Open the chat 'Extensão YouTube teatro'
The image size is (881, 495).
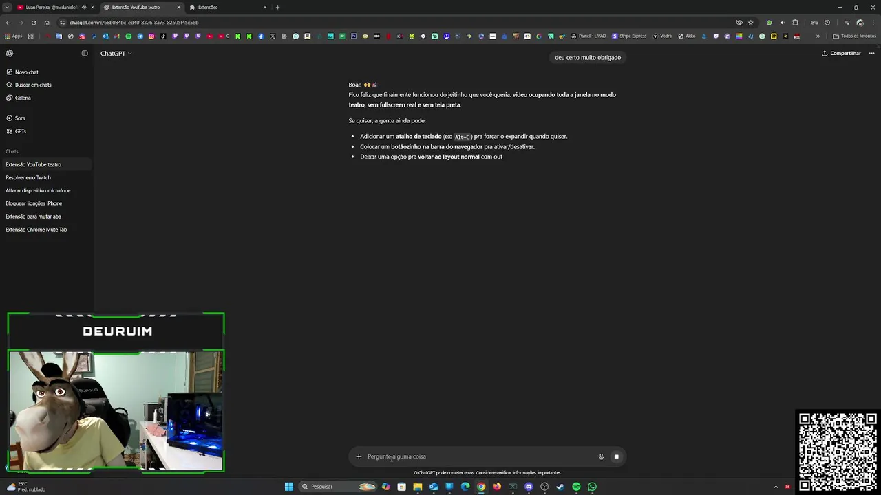(46, 164)
